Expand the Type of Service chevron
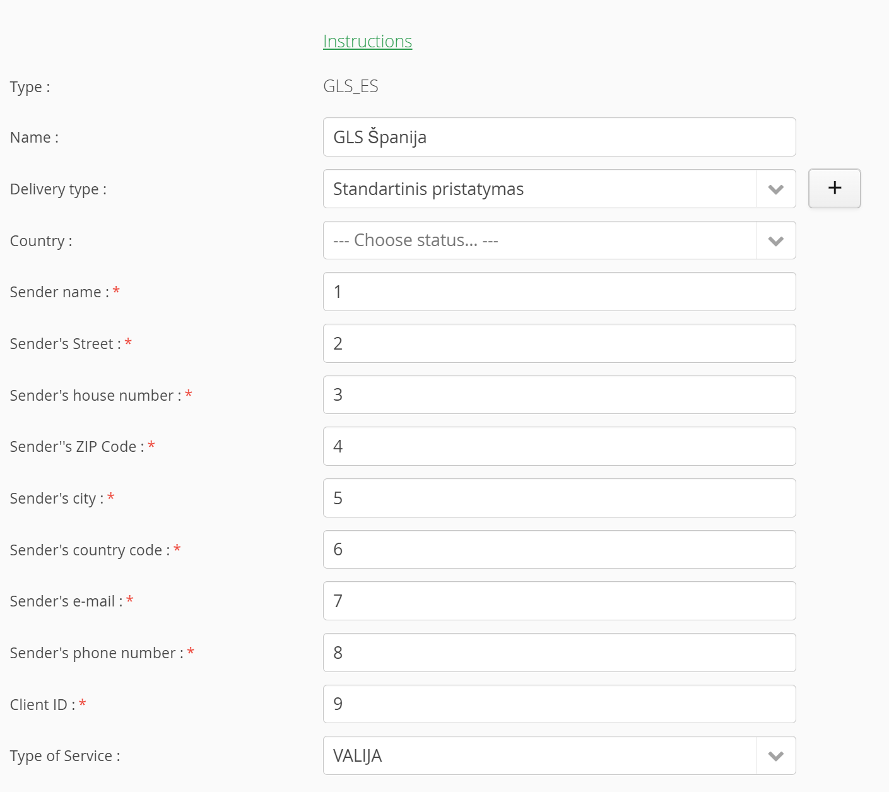 click(776, 755)
